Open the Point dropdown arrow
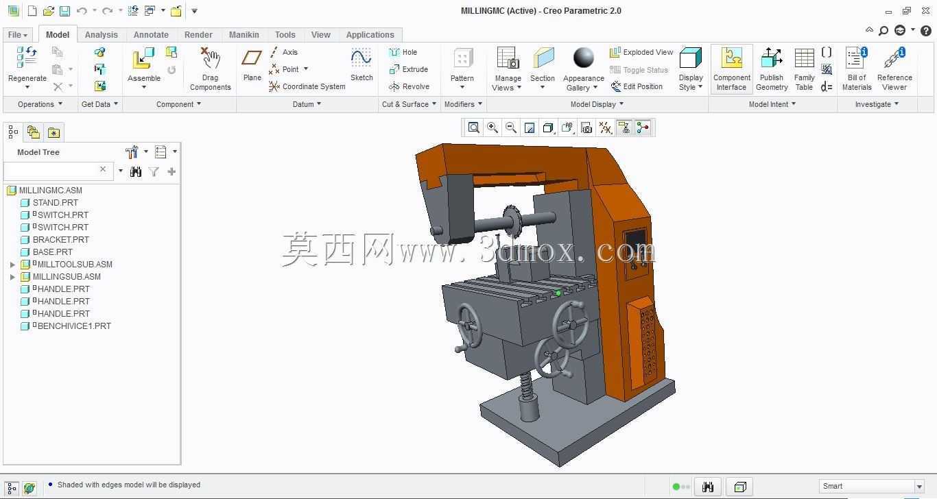Viewport: 937px width, 499px height. [305, 69]
